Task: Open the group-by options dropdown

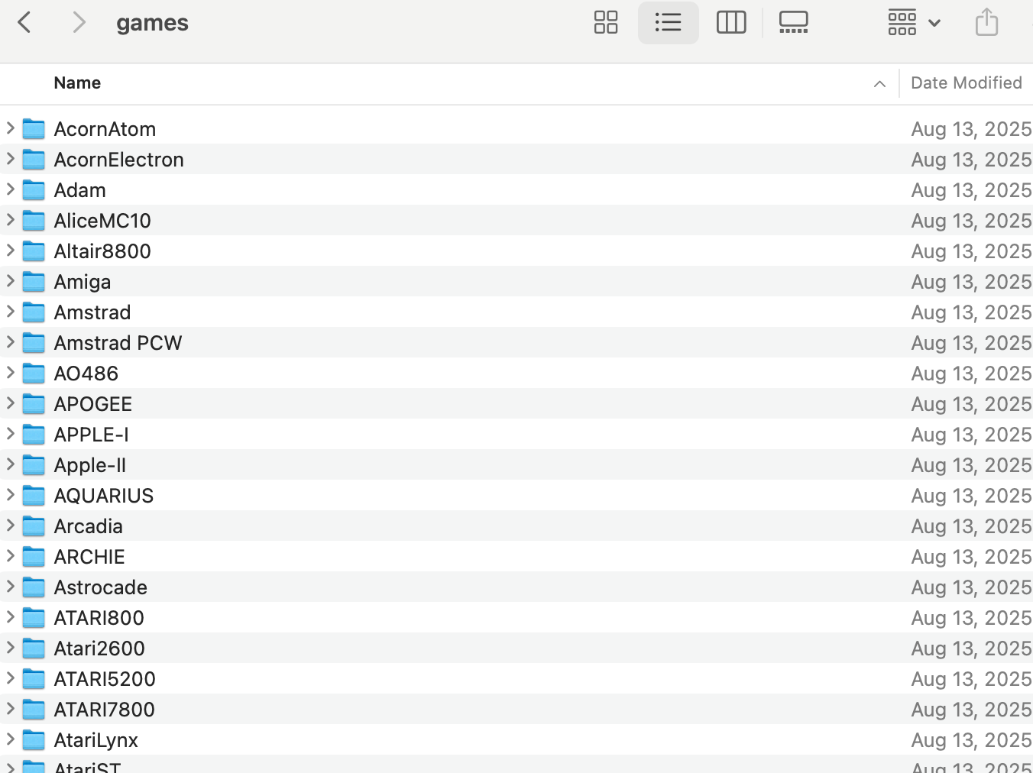Action: coord(914,22)
